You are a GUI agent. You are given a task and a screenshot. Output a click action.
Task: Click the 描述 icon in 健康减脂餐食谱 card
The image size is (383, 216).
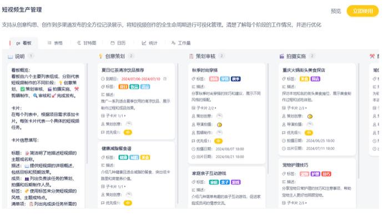pyautogui.click(x=103, y=165)
